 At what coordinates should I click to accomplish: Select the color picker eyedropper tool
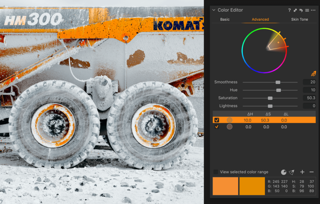tap(314, 73)
